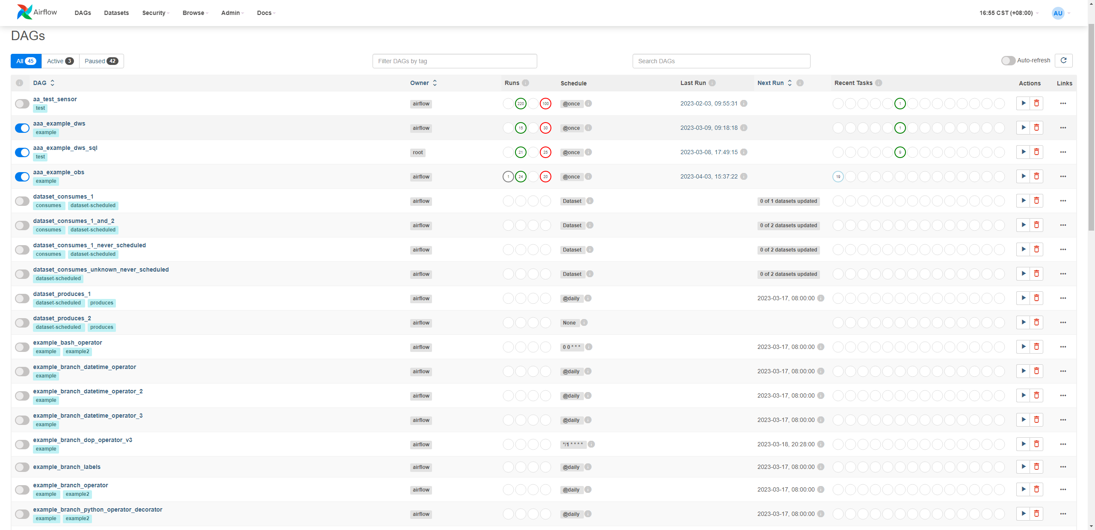Open the Browse dropdown menu

click(x=195, y=13)
